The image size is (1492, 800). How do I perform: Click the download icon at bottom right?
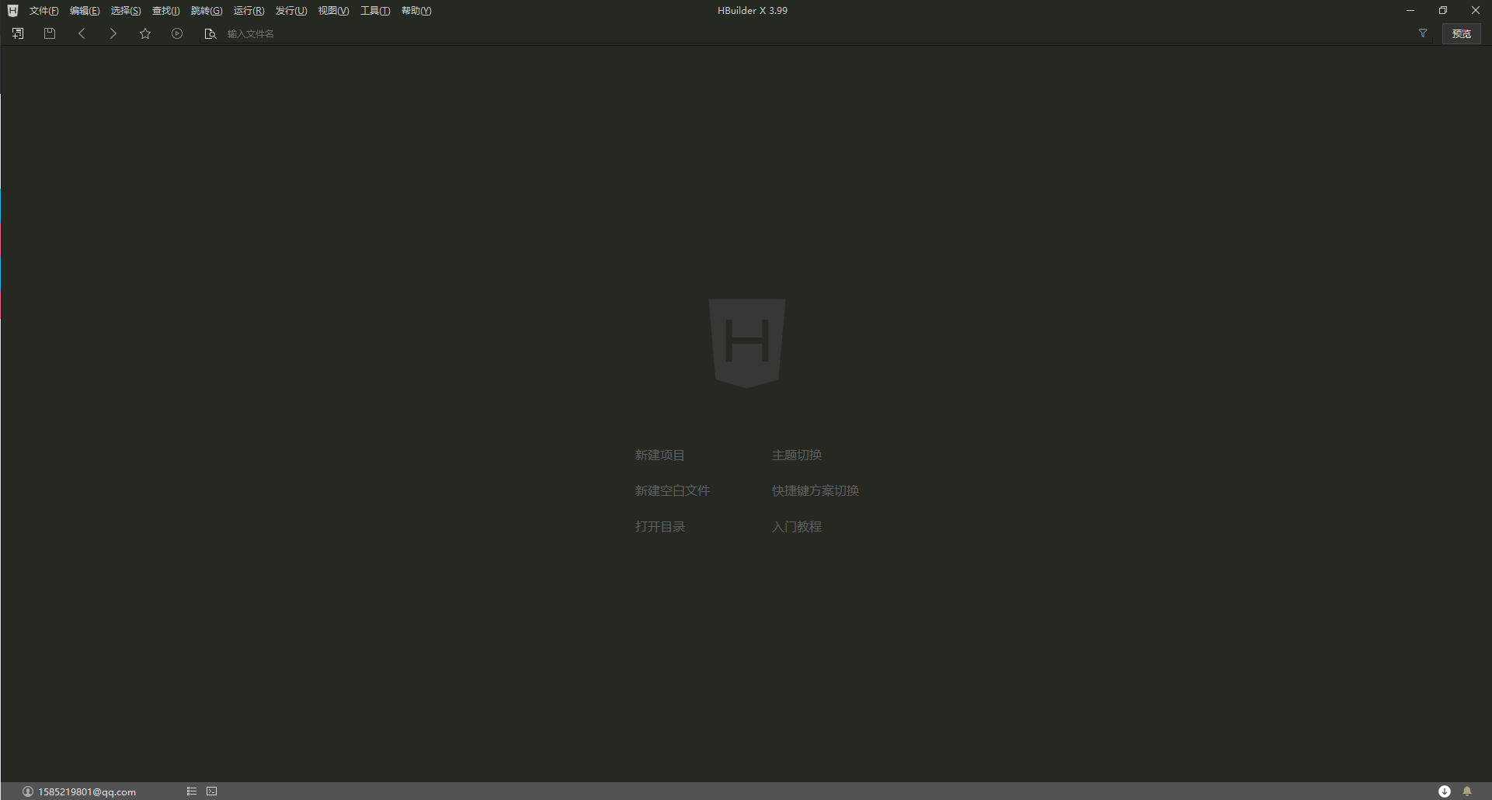1444,791
